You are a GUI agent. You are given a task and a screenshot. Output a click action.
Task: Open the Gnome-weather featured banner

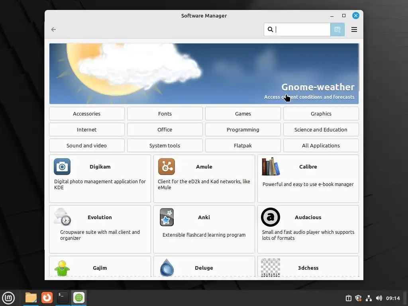click(x=204, y=74)
